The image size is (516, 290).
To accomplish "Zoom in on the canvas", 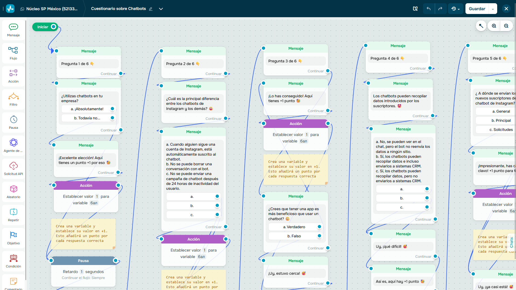I will [494, 26].
